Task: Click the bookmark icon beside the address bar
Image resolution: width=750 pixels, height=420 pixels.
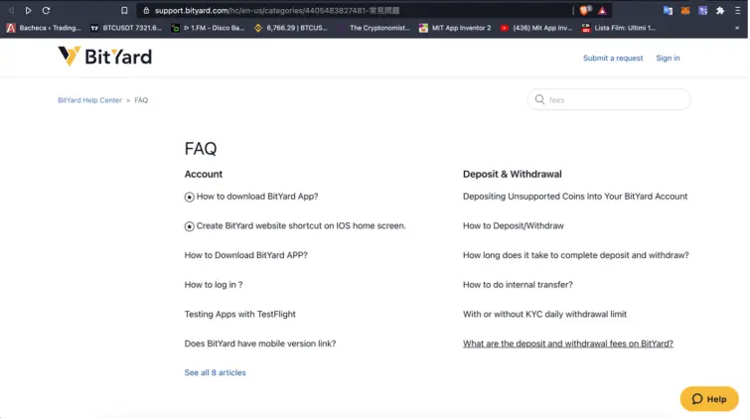Action: pos(124,10)
